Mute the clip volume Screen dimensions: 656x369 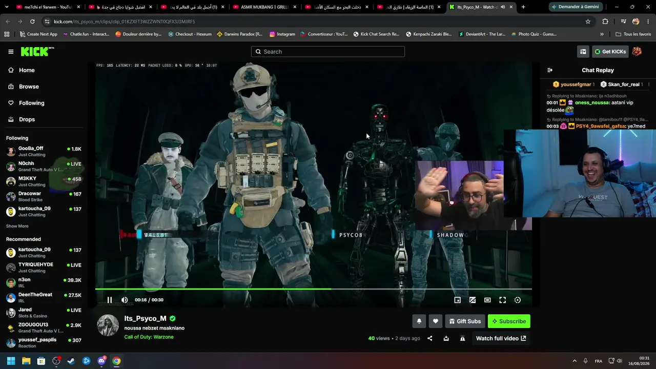(125, 300)
